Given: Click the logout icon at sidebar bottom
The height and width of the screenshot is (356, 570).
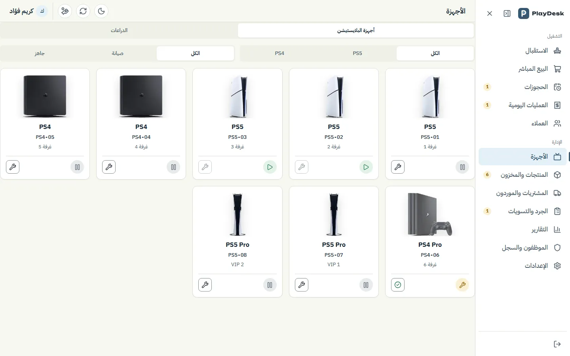Looking at the screenshot, I should click(x=557, y=344).
